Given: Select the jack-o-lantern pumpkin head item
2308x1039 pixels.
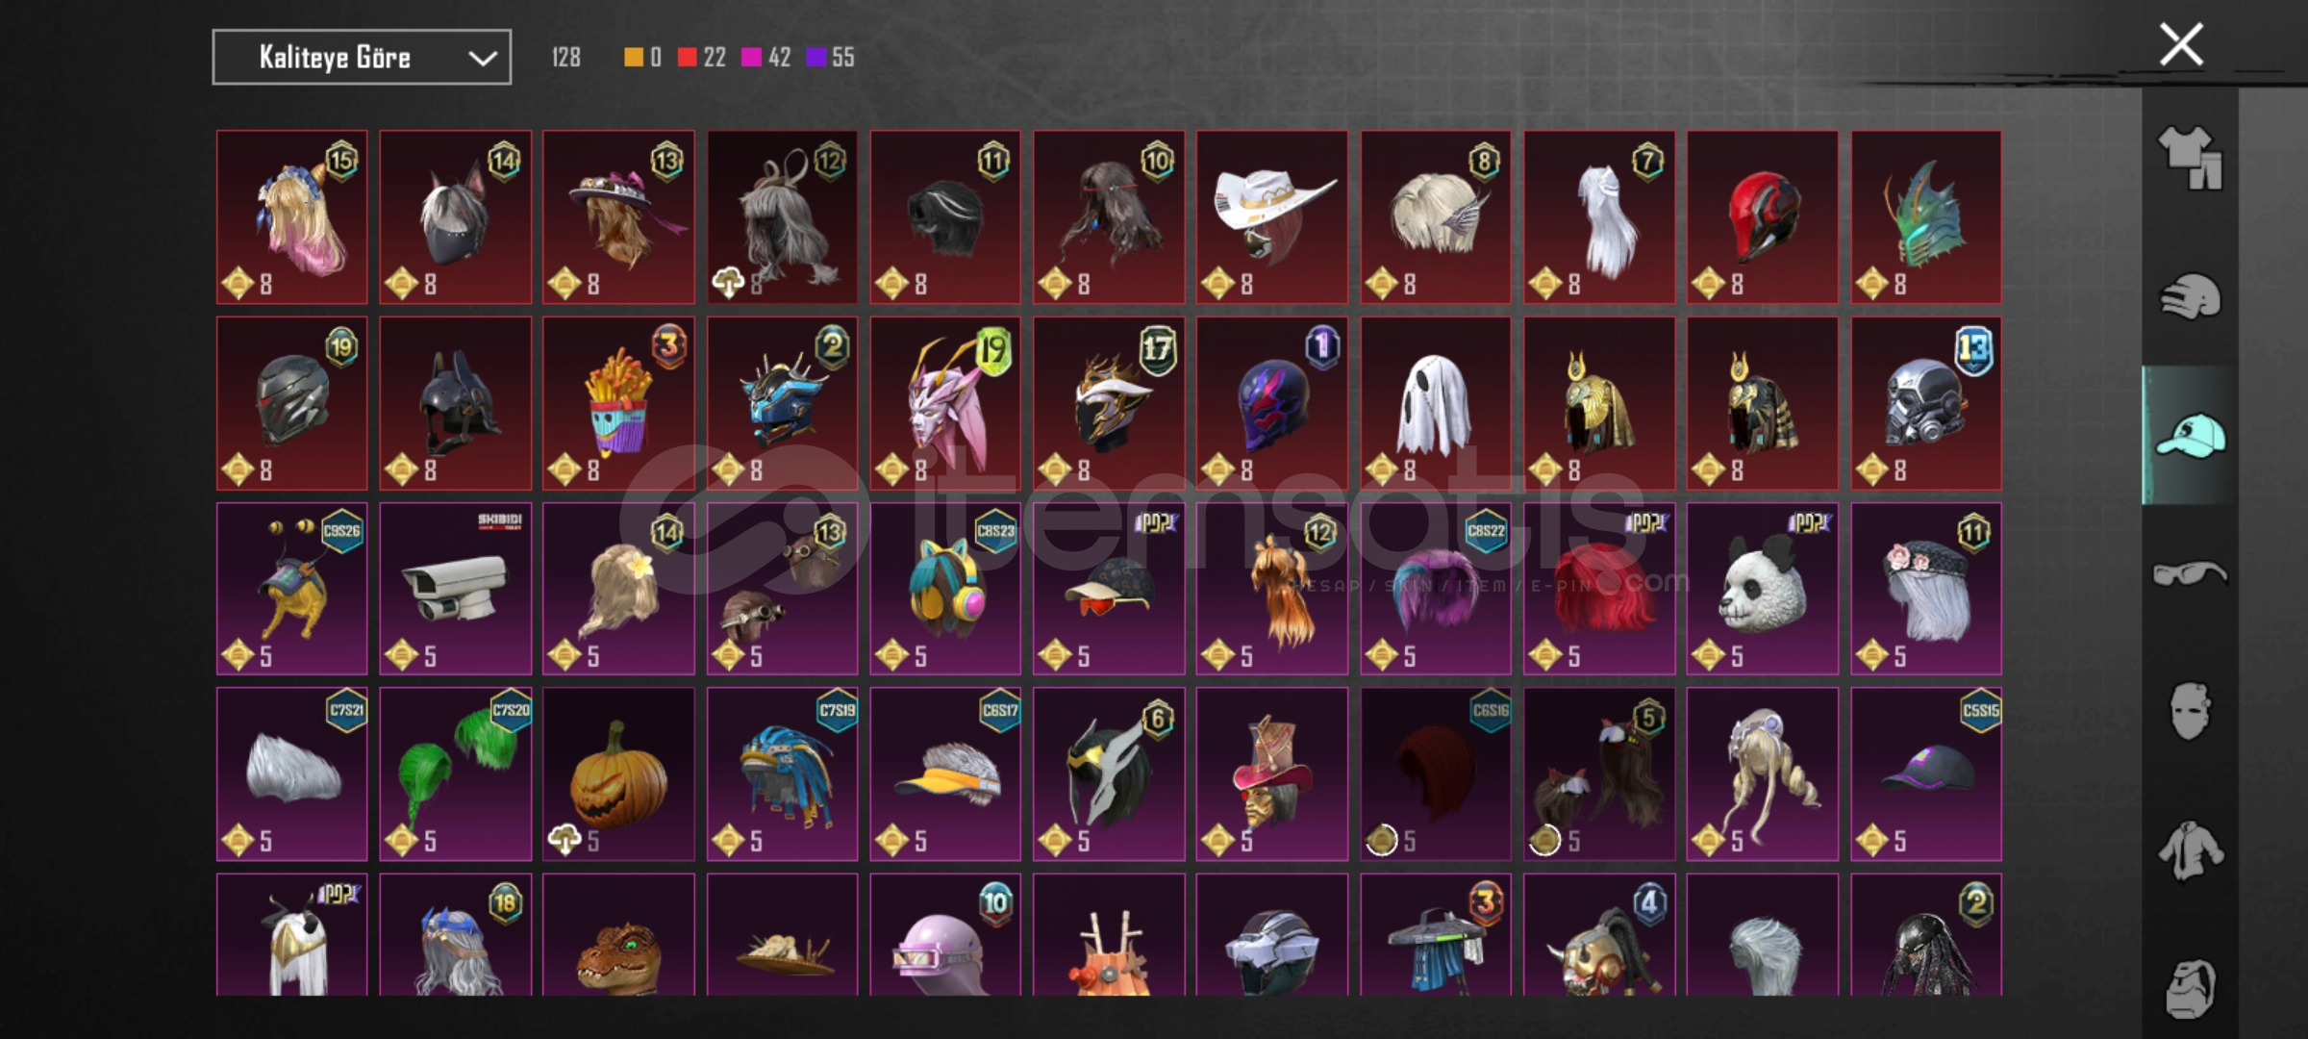Looking at the screenshot, I should 618,773.
